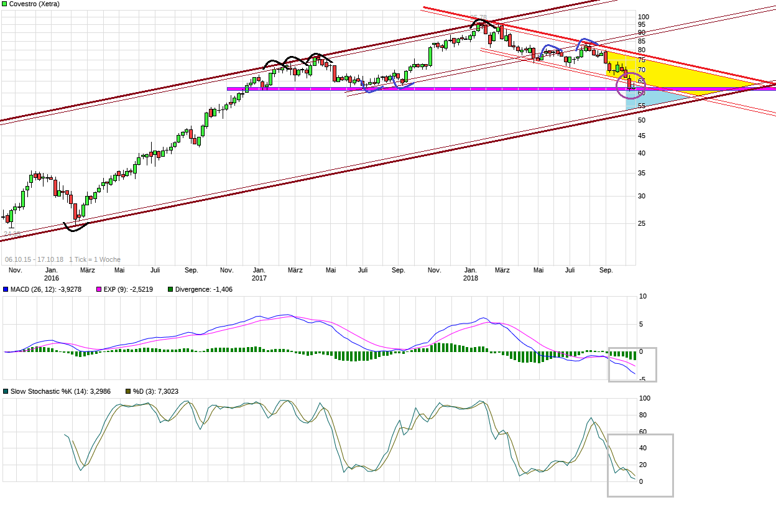Viewport: 776px width, 515px height.
Task: Click the date range 06.10.15 - 17.10.18 text
Action: 34,259
